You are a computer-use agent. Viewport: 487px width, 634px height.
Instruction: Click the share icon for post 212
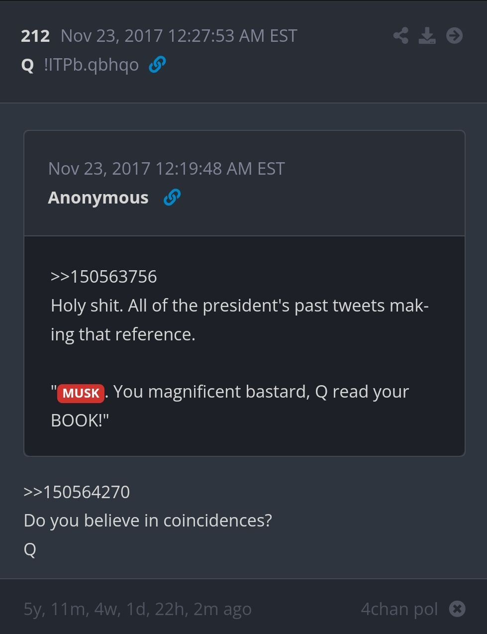(400, 36)
